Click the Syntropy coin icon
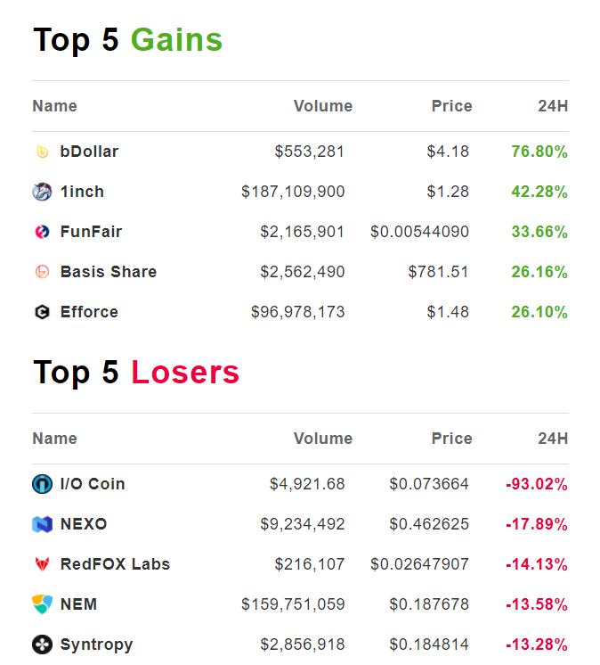Viewport: 600px width, 665px height. click(x=43, y=644)
